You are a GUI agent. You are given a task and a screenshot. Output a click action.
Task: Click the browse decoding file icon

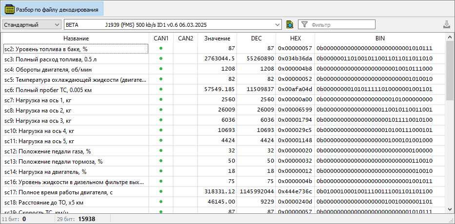pyautogui.click(x=290, y=24)
